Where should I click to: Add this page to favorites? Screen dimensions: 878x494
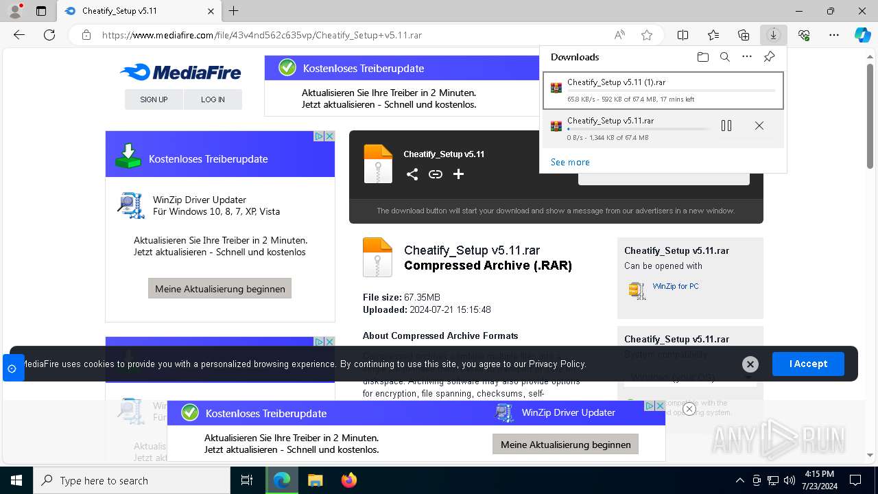click(647, 35)
